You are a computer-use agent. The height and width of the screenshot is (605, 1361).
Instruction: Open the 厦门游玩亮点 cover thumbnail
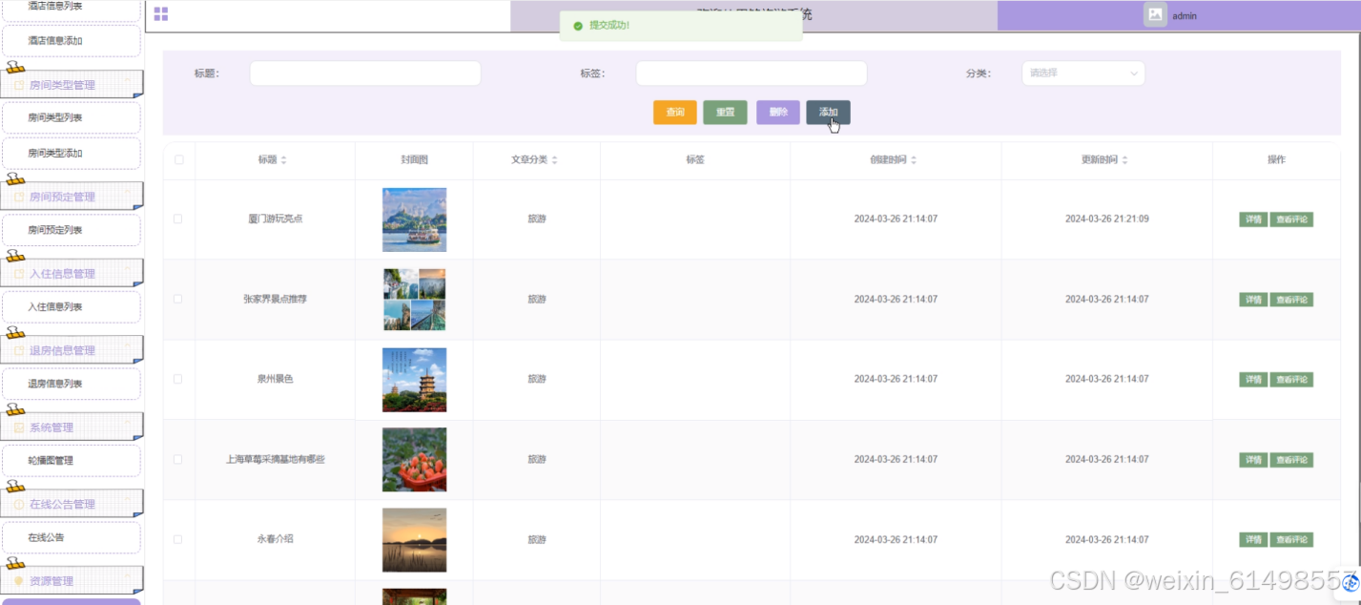click(x=414, y=219)
